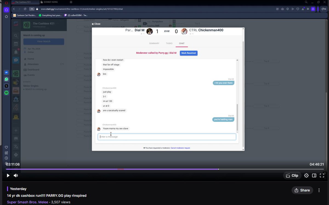The image size is (329, 205).
Task: Click the browser snapshot camera icon
Action: (282, 9)
